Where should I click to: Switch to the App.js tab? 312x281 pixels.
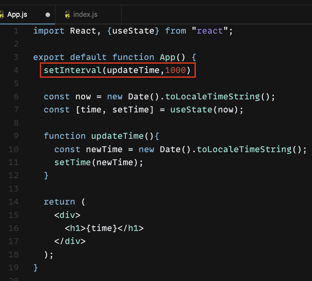(x=27, y=14)
